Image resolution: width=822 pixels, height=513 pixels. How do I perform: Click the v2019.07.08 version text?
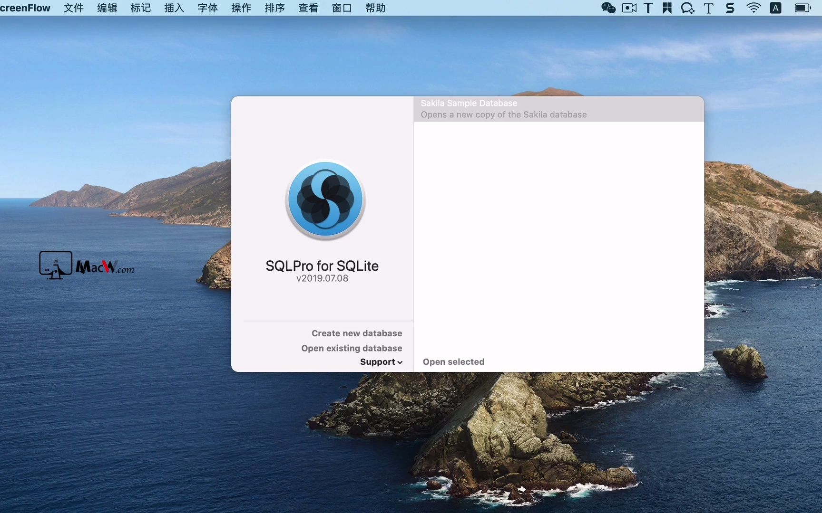click(323, 278)
